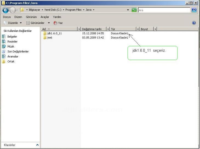This screenshot has width=200, height=149.
Task: Click the Düzenle organize icon
Action: (5, 23)
